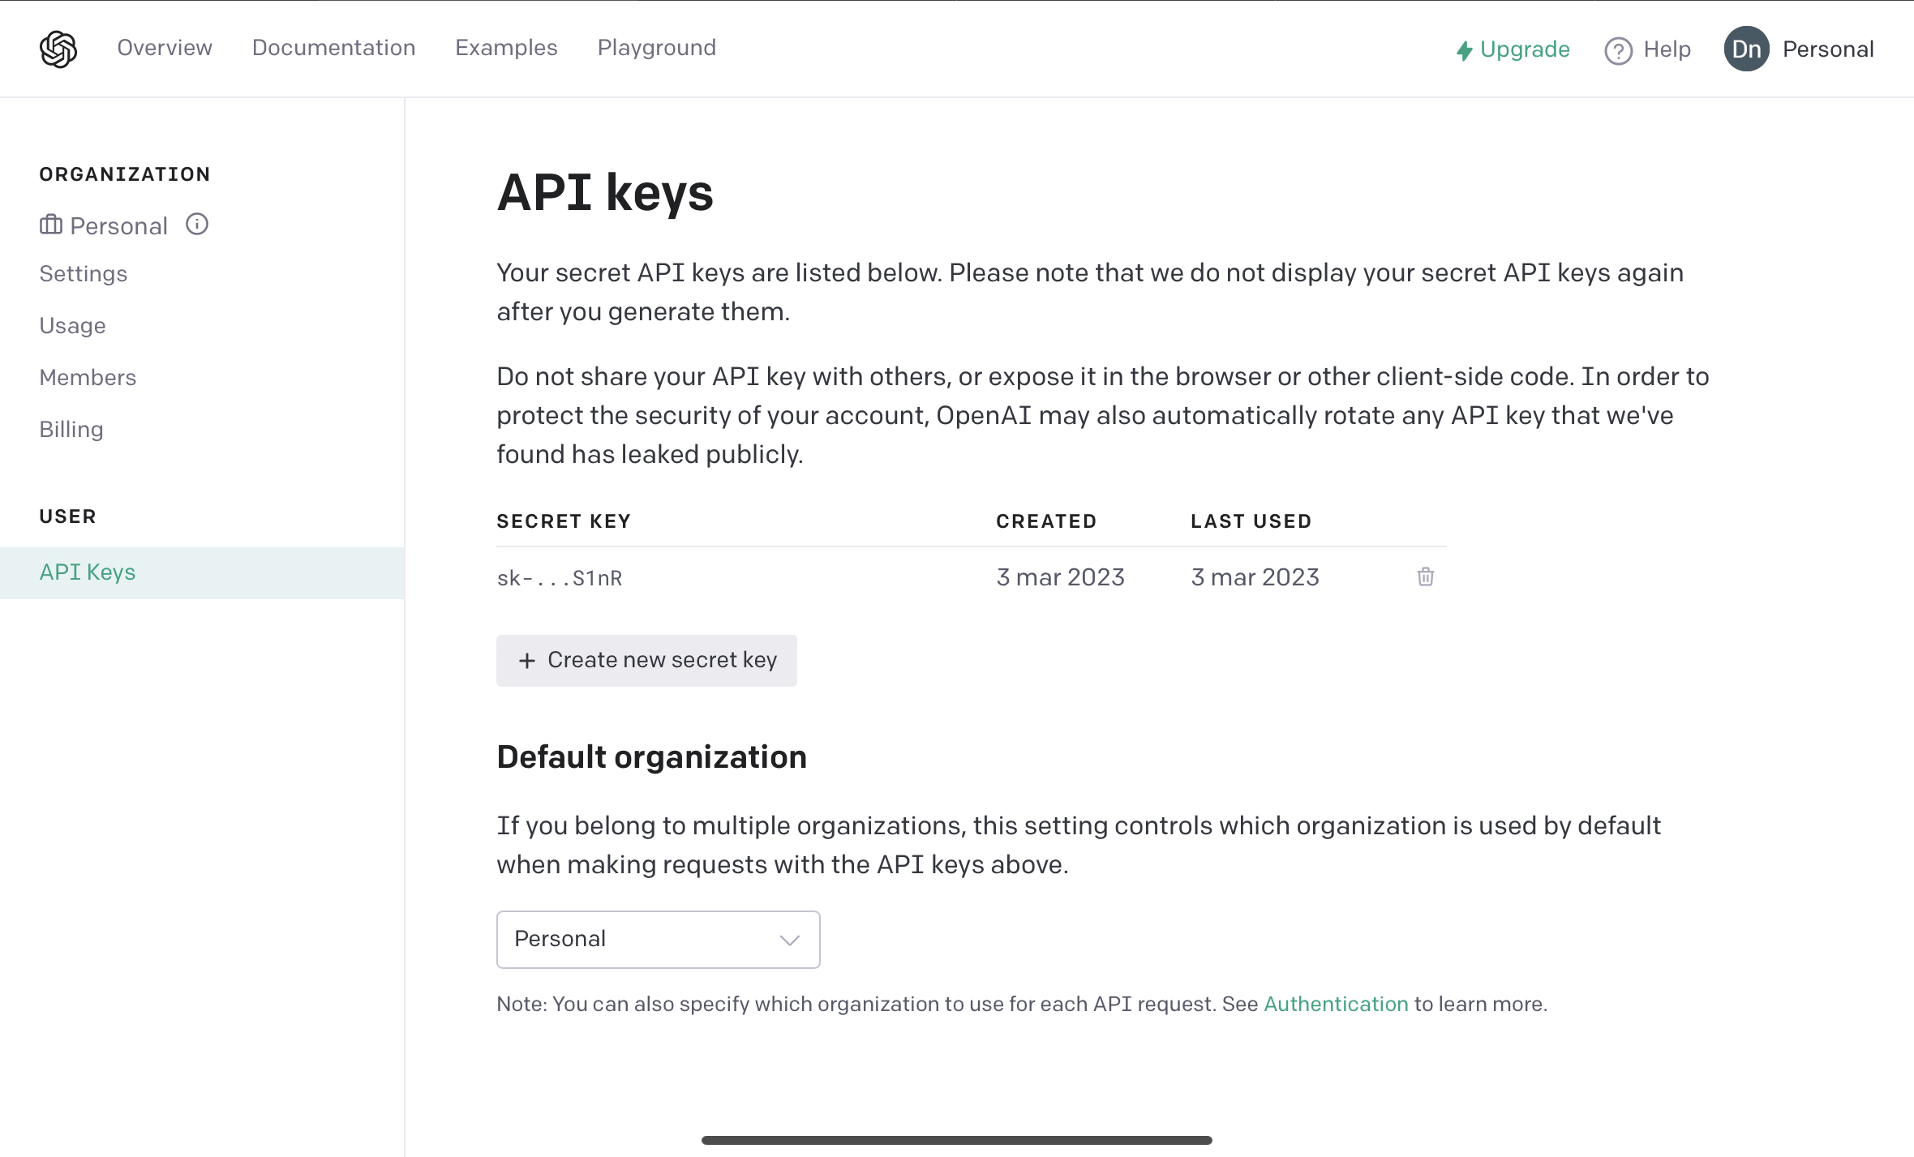The width and height of the screenshot is (1914, 1157).
Task: Click the Create new secret key button
Action: [646, 661]
